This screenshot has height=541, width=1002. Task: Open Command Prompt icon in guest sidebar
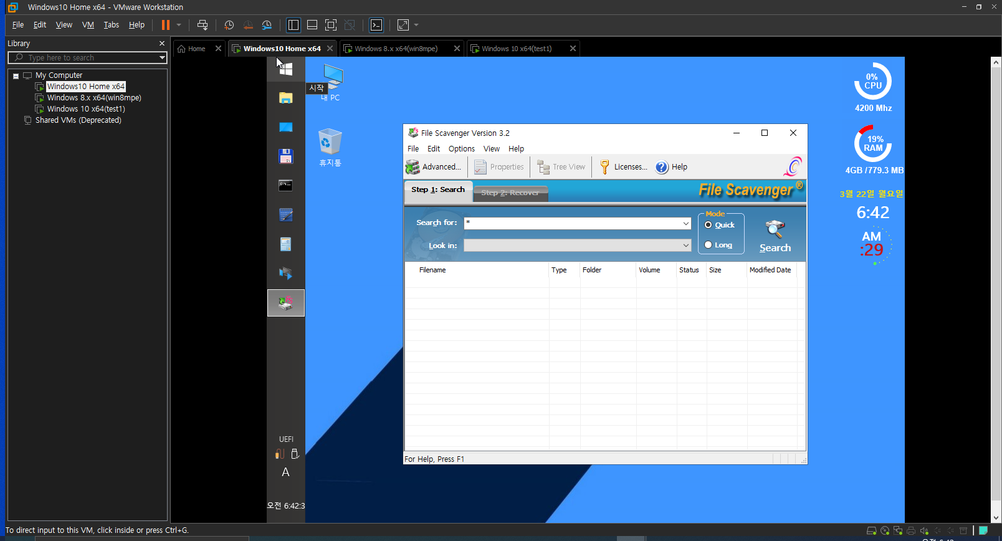286,185
